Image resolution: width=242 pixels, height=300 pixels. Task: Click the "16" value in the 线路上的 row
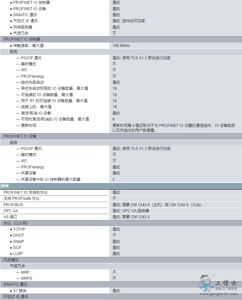pyautogui.click(x=114, y=107)
